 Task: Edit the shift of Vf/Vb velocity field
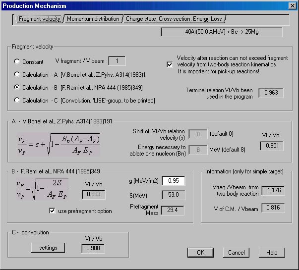pyautogui.click(x=198, y=134)
